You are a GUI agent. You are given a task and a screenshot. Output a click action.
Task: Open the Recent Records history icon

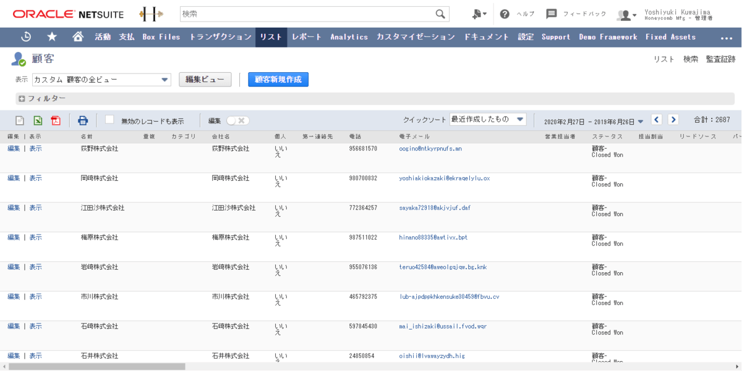pyautogui.click(x=26, y=36)
